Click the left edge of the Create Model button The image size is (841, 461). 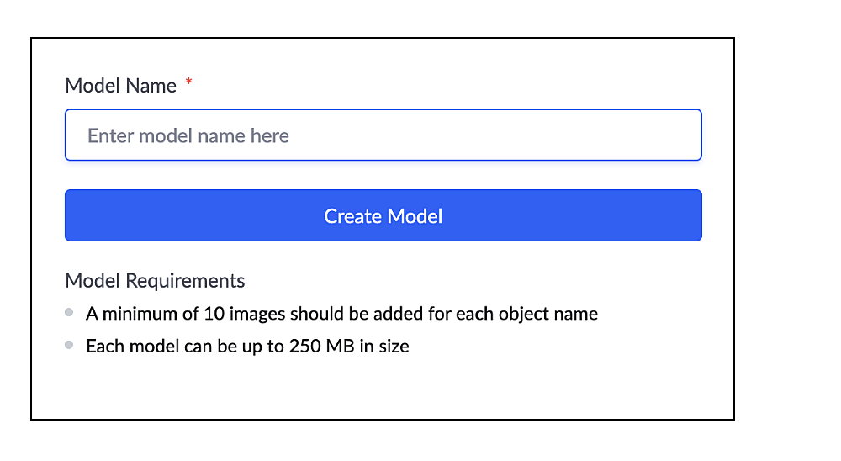coord(77,216)
